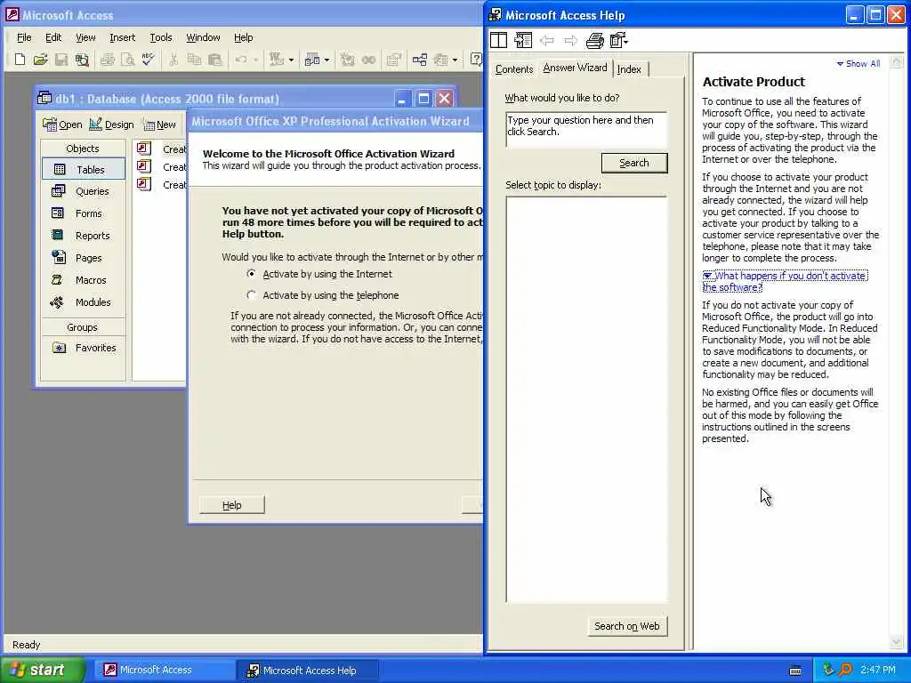Open the Analyze dropdown arrow
Screen dimensions: 911x683
pos(327,60)
